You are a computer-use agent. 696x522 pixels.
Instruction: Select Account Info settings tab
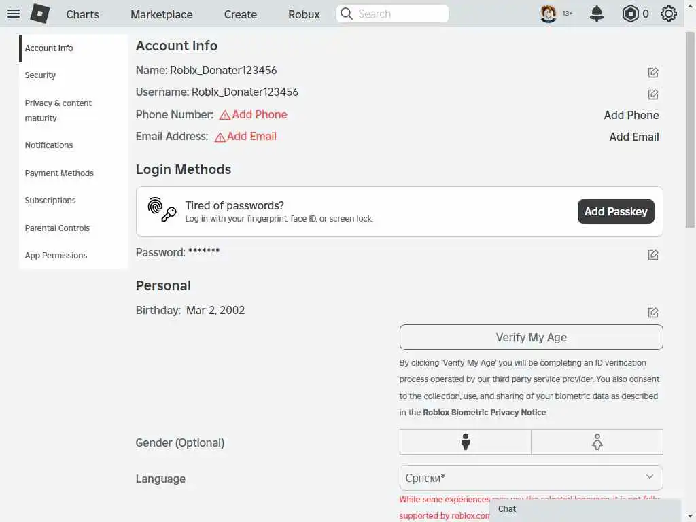tap(73, 48)
